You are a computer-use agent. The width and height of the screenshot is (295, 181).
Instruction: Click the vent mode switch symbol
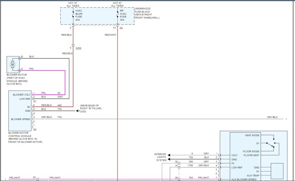click(270, 143)
